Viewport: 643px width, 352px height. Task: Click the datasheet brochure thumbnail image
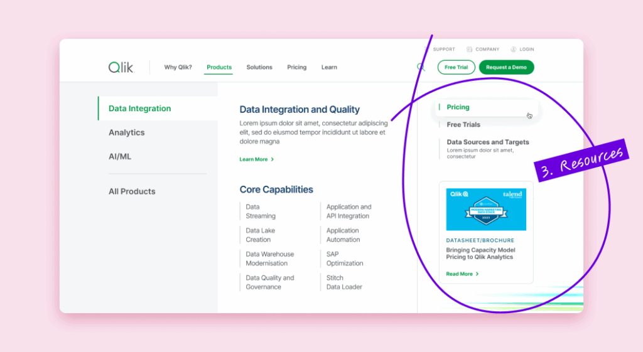tap(486, 210)
